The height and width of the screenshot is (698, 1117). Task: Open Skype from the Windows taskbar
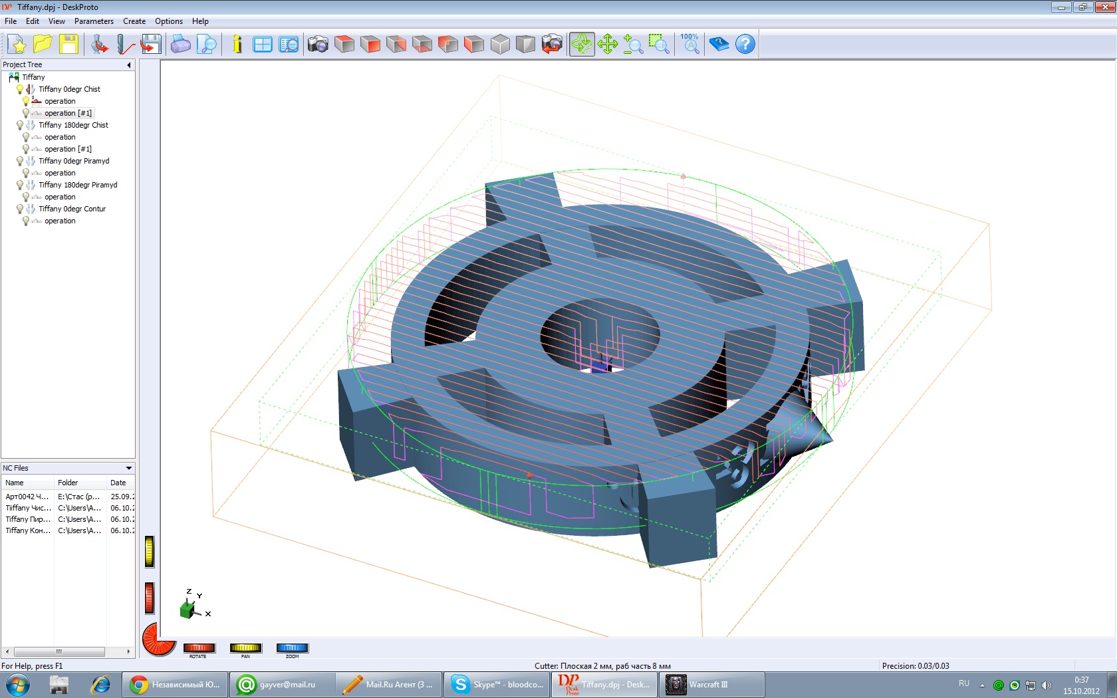(497, 684)
